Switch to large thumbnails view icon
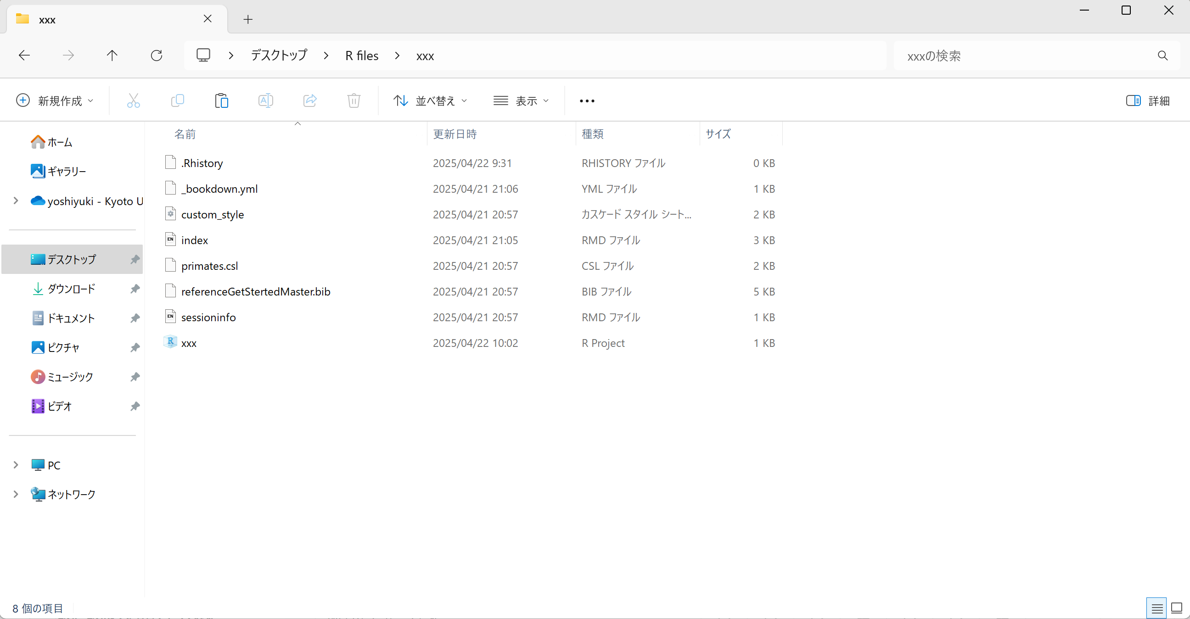Screen dimensions: 1190x619 click(x=1177, y=608)
